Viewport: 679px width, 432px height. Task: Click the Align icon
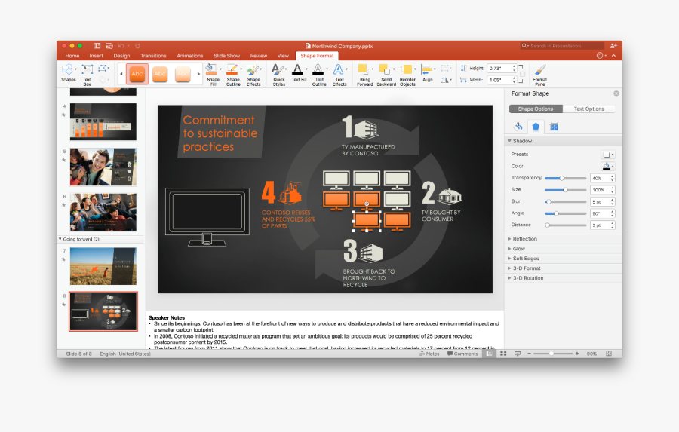click(426, 69)
